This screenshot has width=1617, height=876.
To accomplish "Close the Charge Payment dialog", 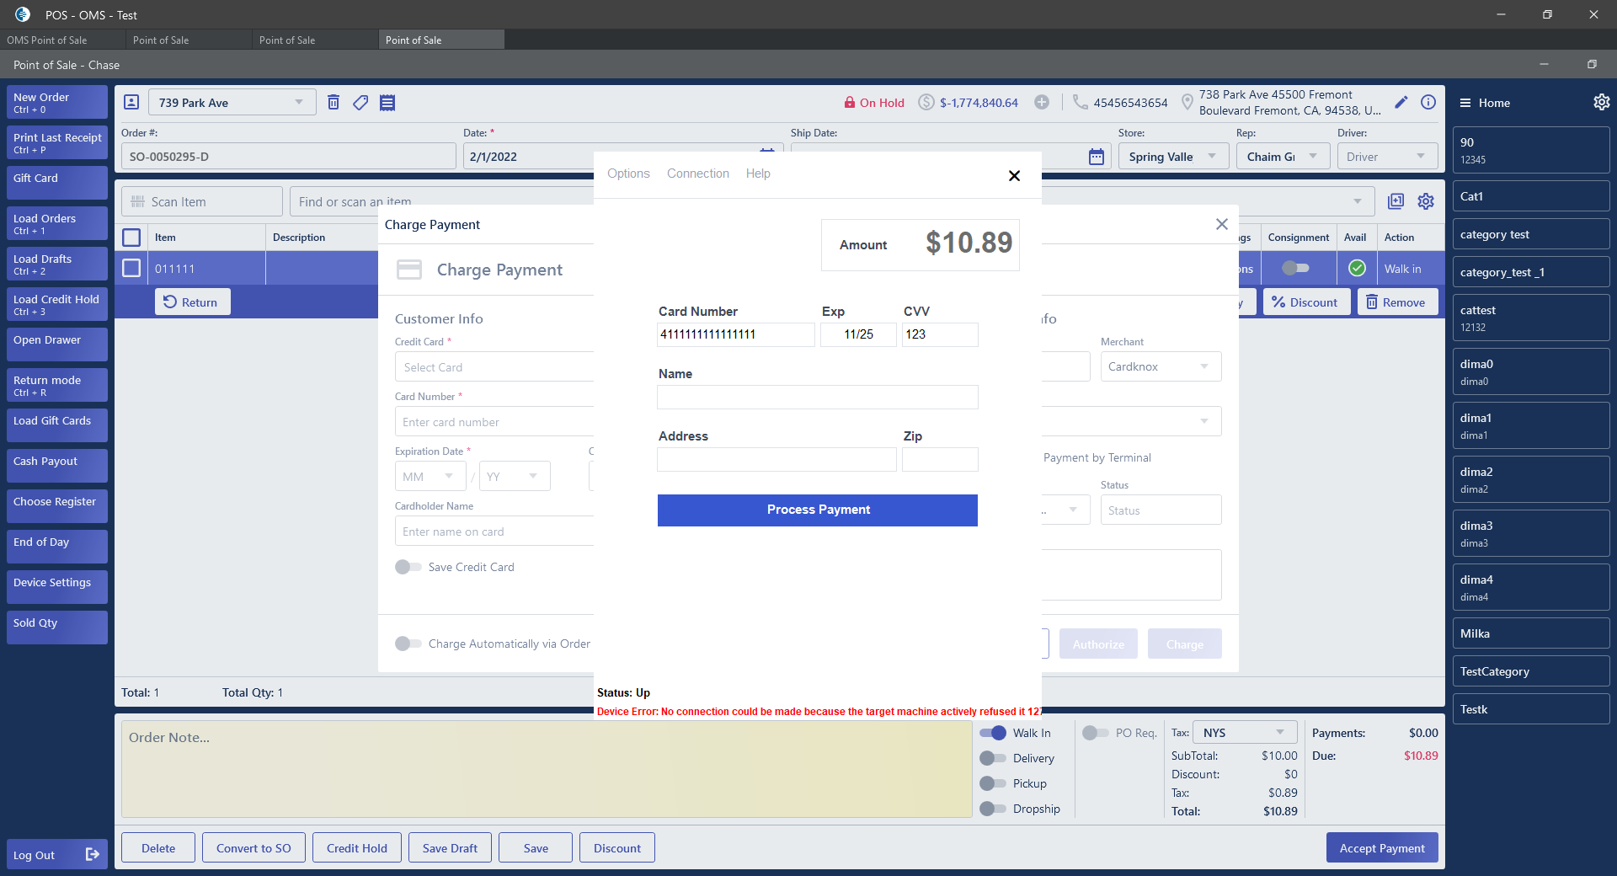I will [1222, 224].
